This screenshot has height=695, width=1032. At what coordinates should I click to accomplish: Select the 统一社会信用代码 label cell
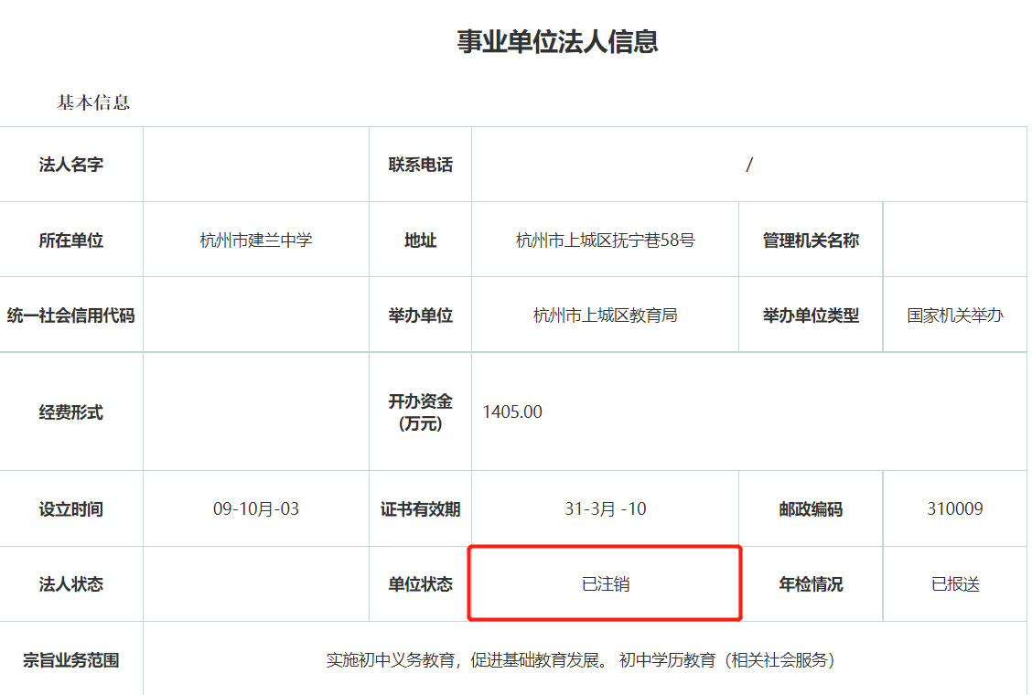click(x=71, y=315)
